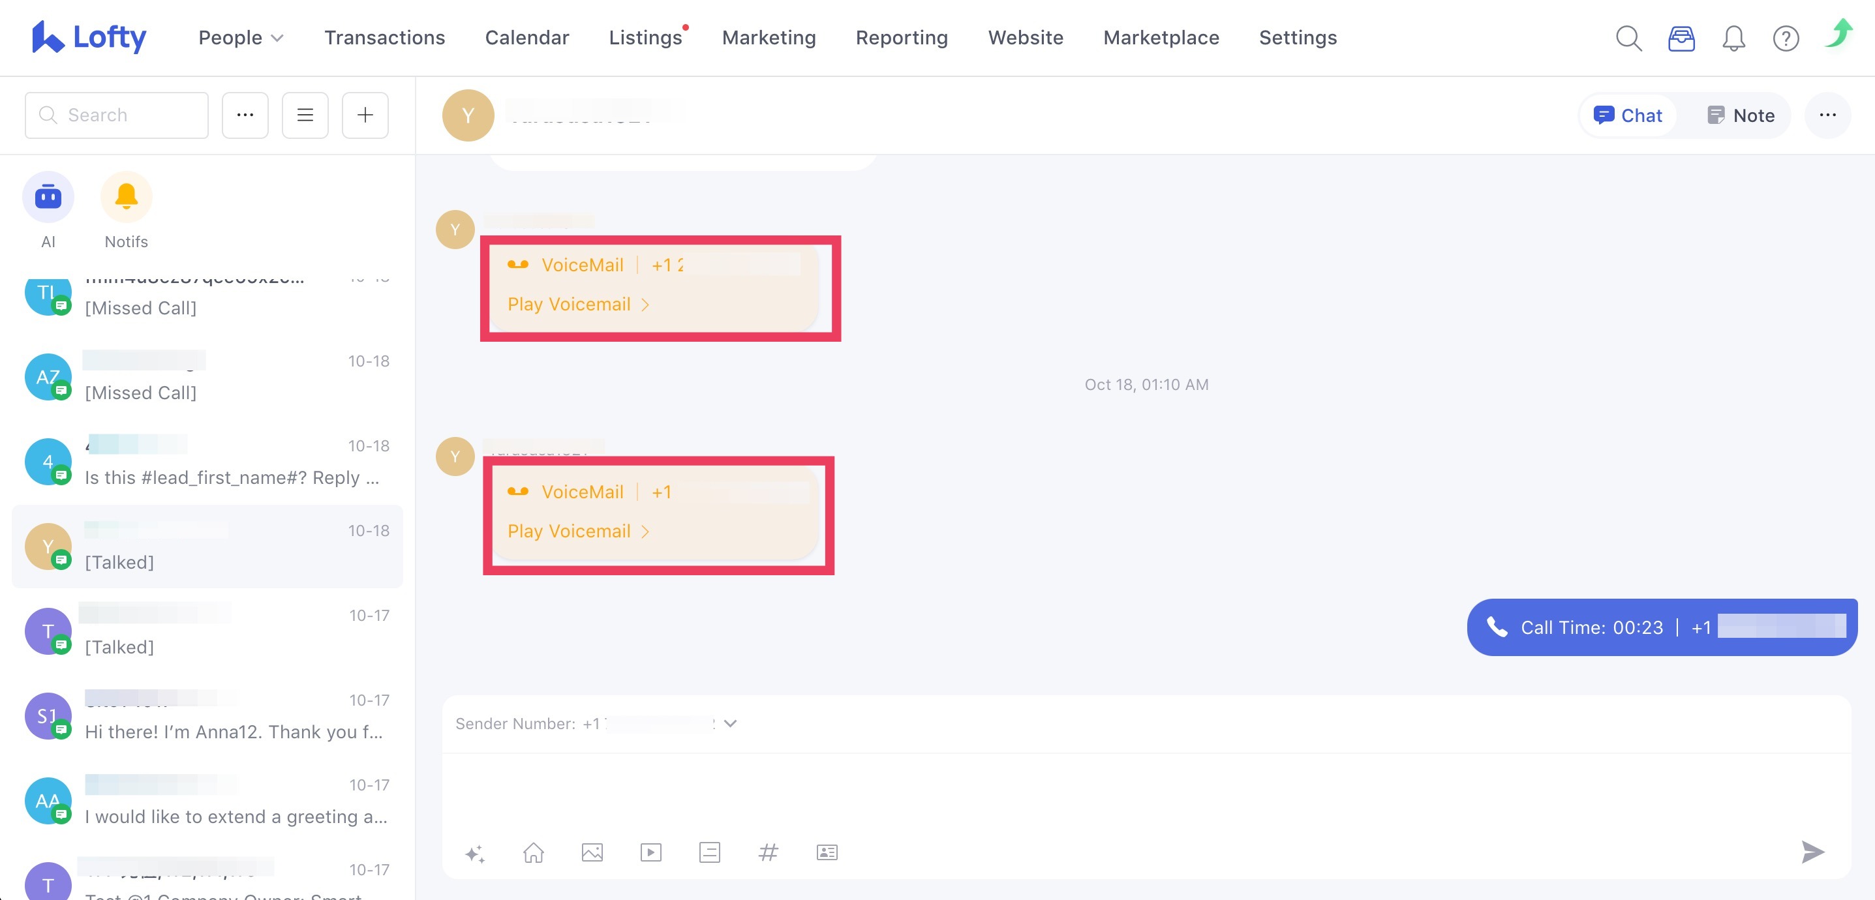Open the 'Hi there! I'm Anna12' conversation
This screenshot has width=1875, height=900.
(207, 716)
